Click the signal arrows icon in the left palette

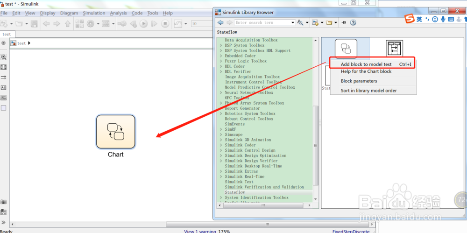pyautogui.click(x=4, y=77)
